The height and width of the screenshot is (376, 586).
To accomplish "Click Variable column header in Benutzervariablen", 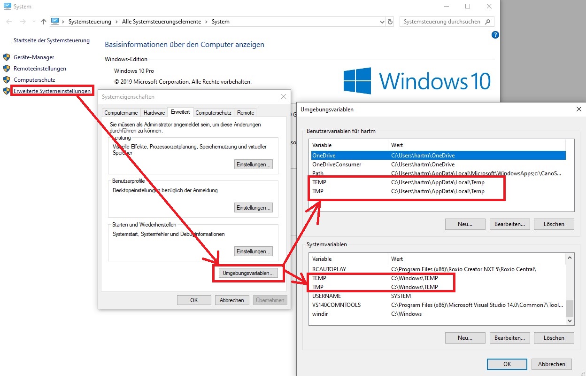I will pyautogui.click(x=349, y=145).
